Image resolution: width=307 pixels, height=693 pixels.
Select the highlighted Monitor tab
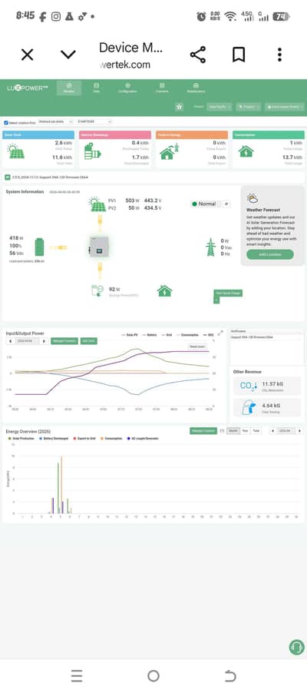click(69, 88)
